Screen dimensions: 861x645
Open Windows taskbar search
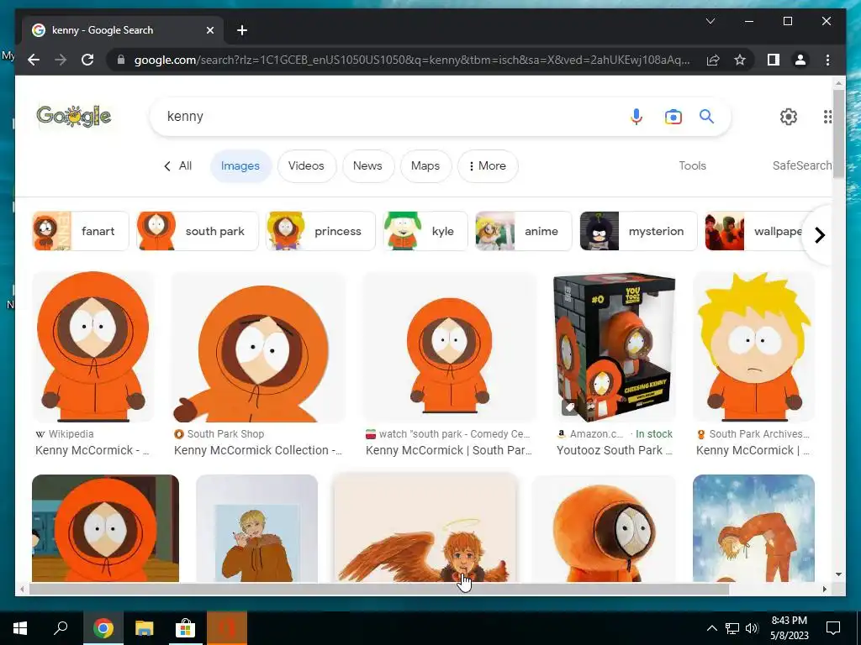pyautogui.click(x=61, y=628)
